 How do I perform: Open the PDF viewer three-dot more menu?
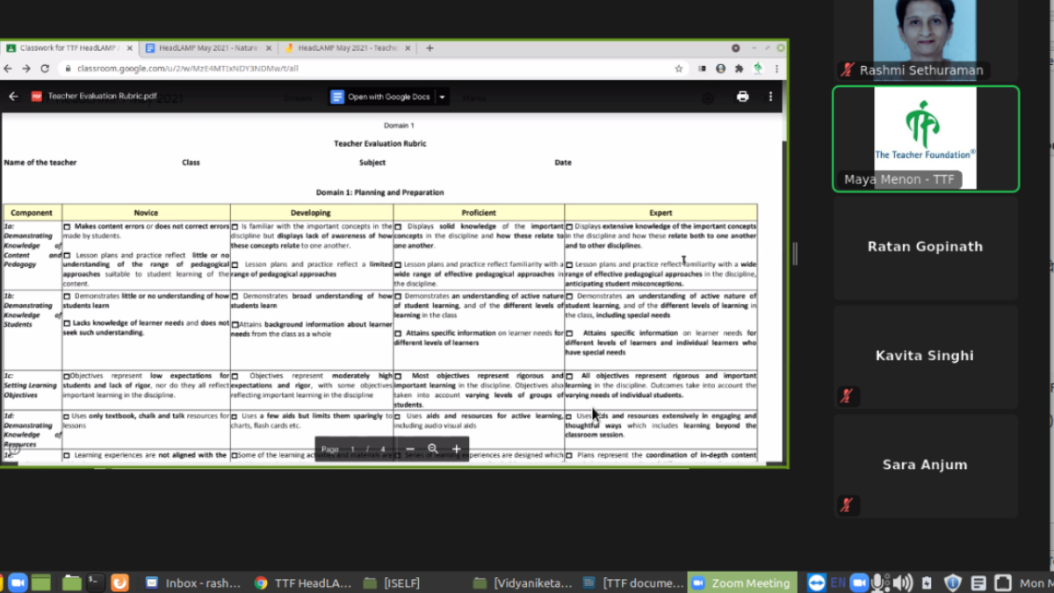pos(770,97)
